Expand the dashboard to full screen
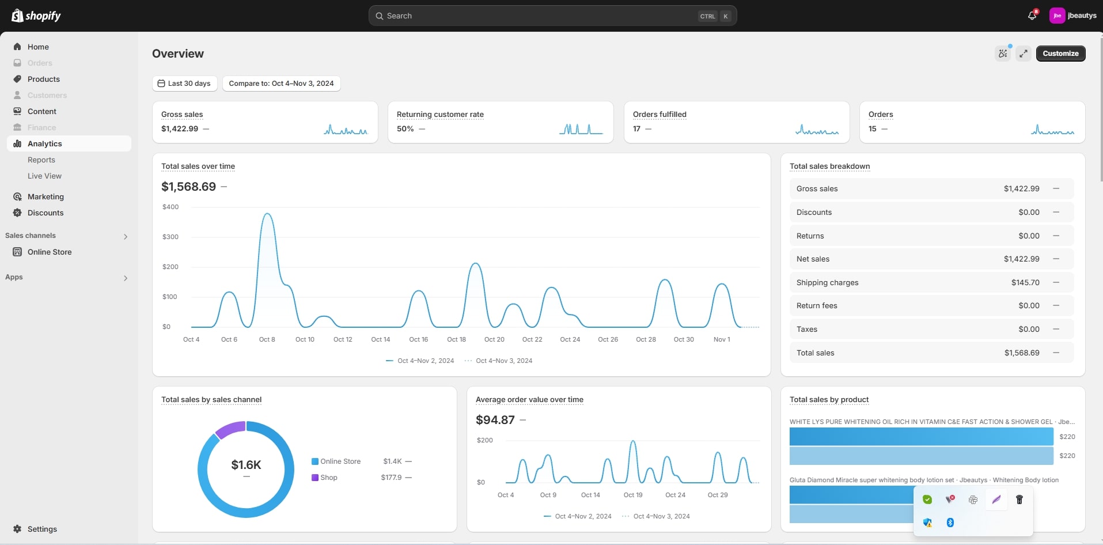Image resolution: width=1103 pixels, height=545 pixels. point(1024,54)
